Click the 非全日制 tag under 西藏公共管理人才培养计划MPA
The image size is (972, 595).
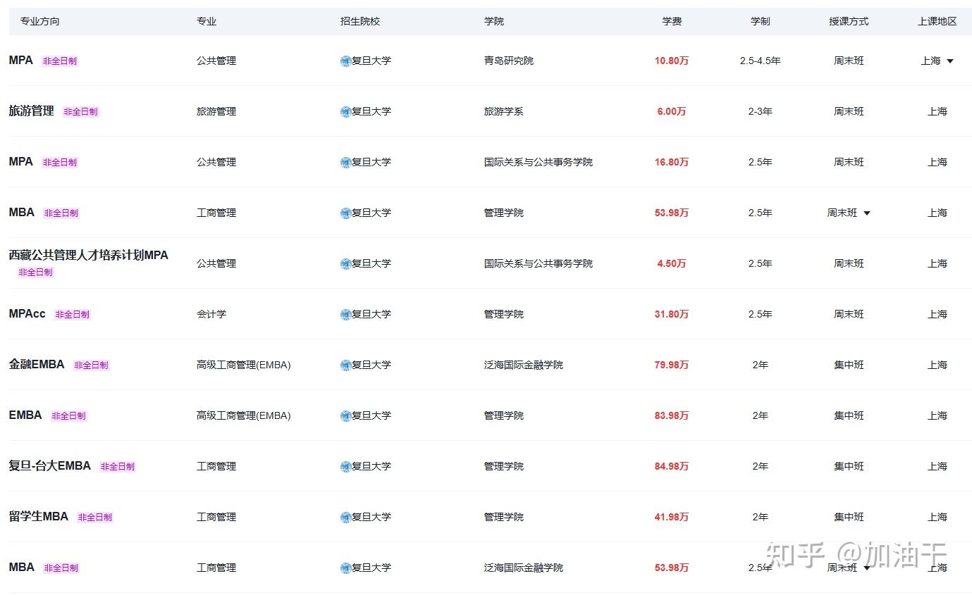pyautogui.click(x=35, y=273)
